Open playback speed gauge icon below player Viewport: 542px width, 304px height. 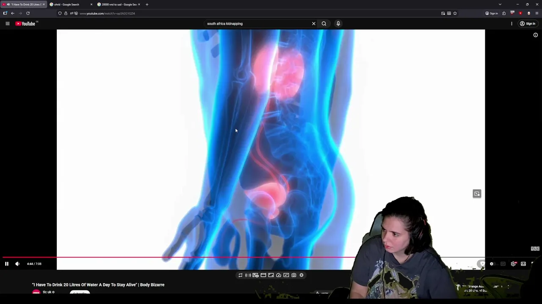(x=279, y=275)
